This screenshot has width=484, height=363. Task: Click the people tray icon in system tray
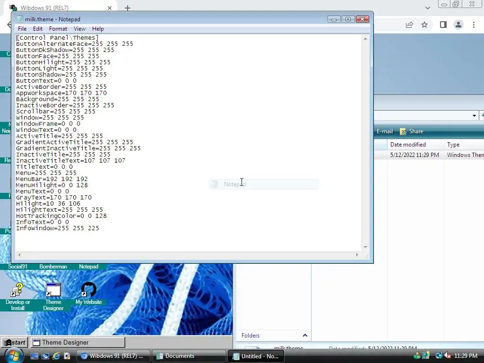point(417,355)
